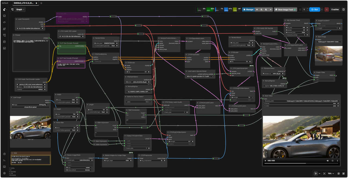
Task: Open the Assets panel in the sidebar
Action: click(x=4, y=16)
